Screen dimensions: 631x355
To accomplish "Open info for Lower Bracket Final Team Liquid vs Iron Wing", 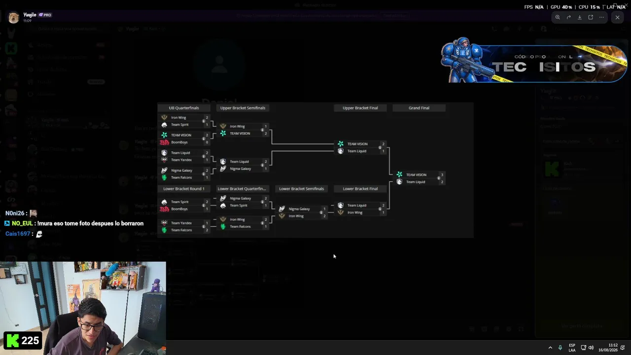I will 380,209.
